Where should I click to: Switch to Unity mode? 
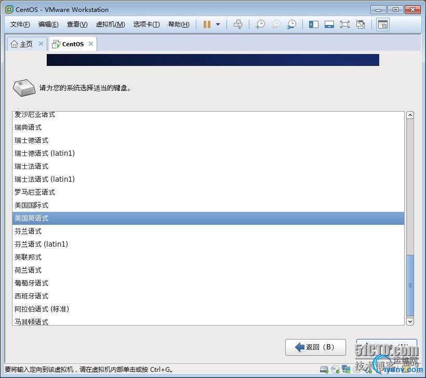(361, 24)
